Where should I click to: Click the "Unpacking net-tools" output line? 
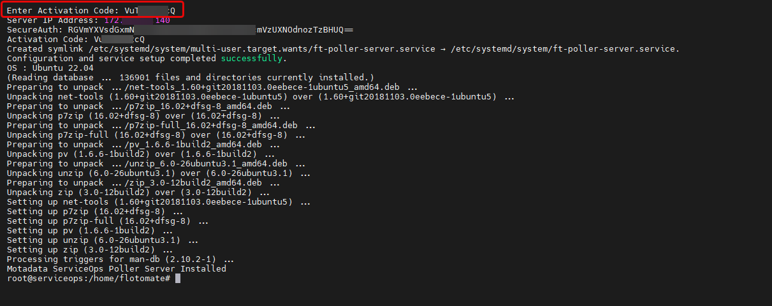coord(261,97)
